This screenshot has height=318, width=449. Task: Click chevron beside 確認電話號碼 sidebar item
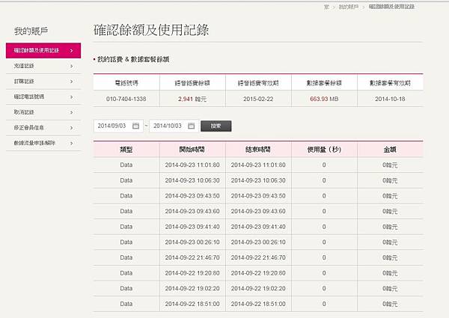(x=72, y=97)
